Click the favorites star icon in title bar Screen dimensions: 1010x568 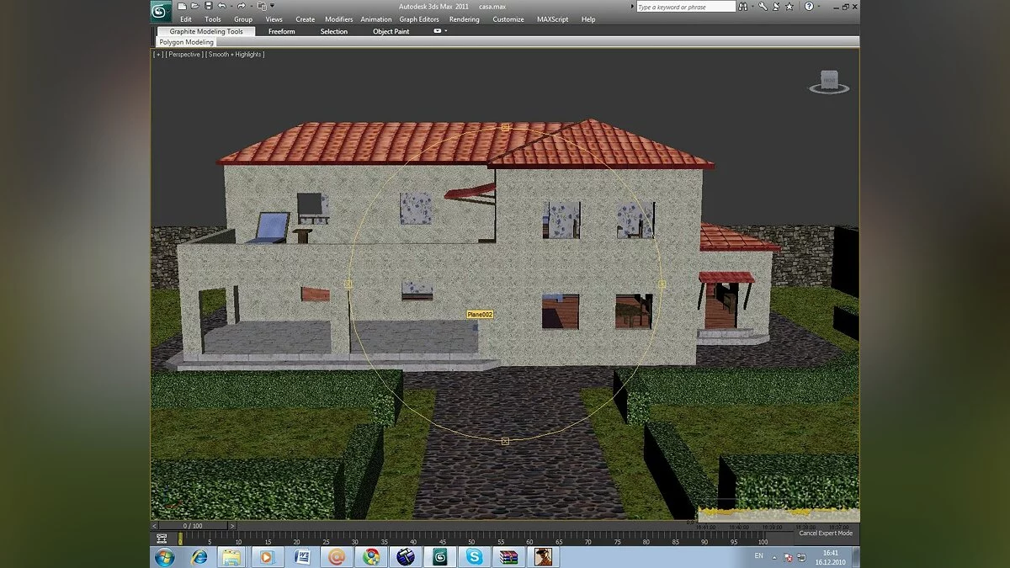pos(790,7)
